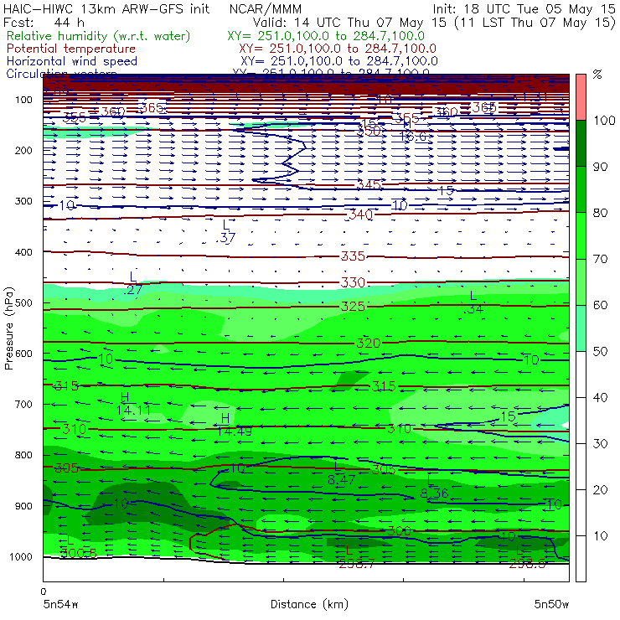Click the '%' unit label above the colorbar
The width and height of the screenshot is (620, 620).
click(x=597, y=75)
